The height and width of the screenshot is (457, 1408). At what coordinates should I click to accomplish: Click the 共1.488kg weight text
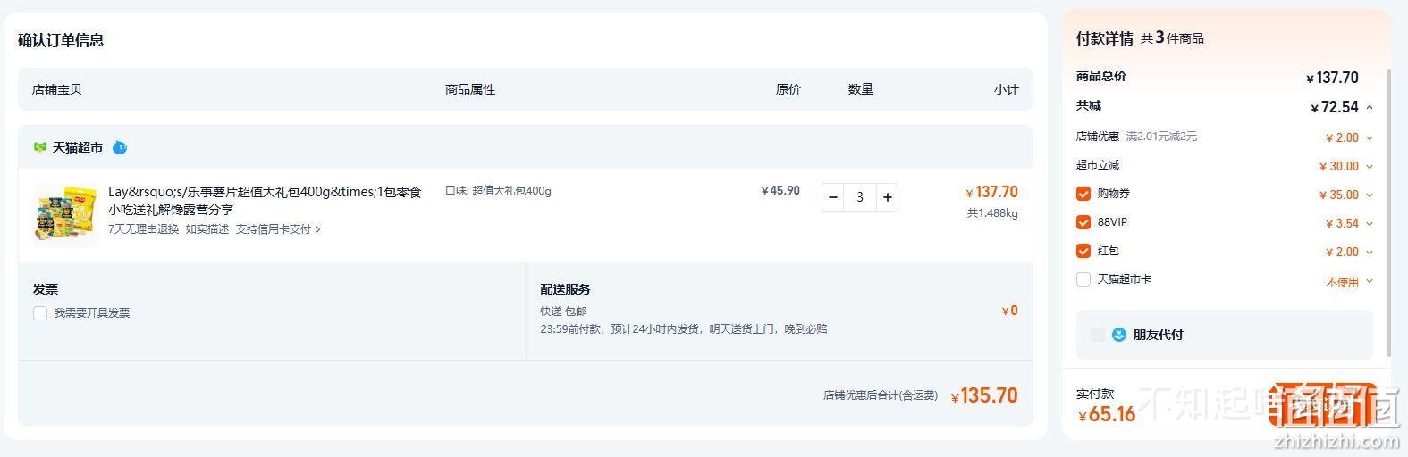coord(991,213)
